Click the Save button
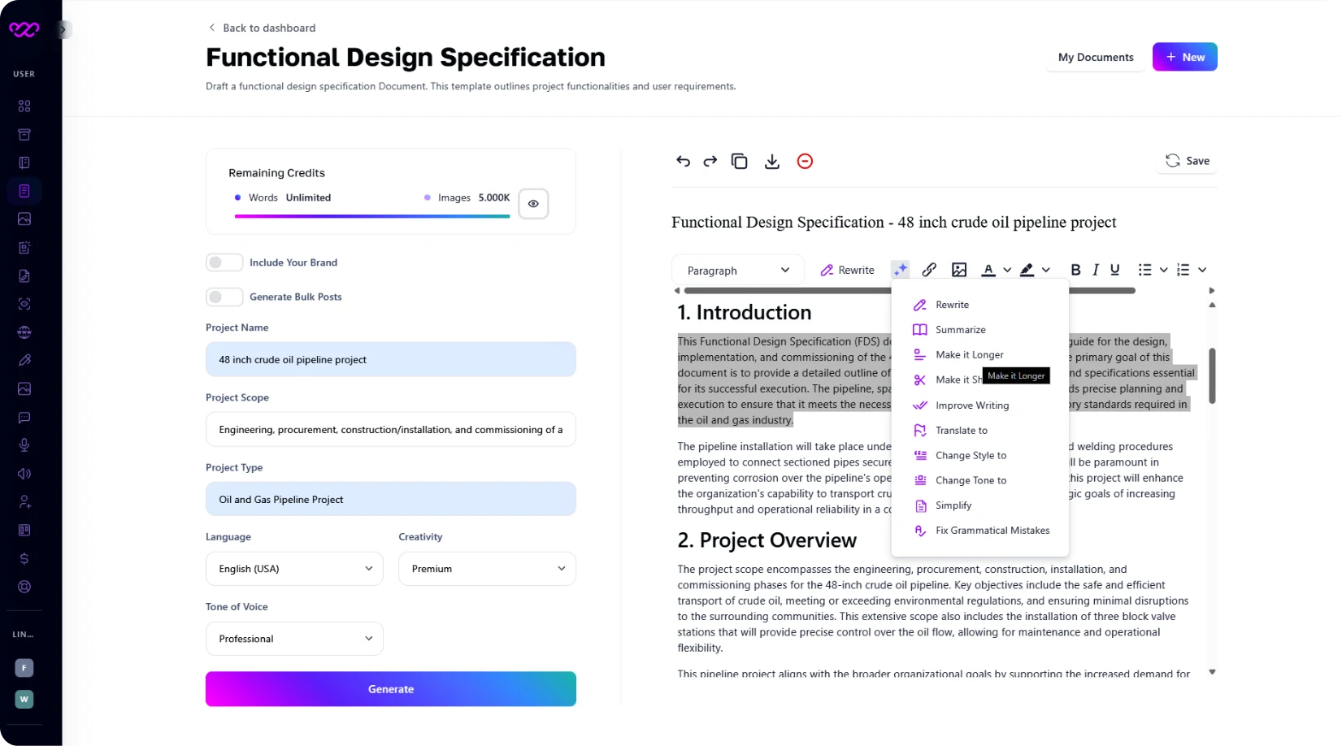Viewport: 1342px width, 746px height. pos(1187,161)
